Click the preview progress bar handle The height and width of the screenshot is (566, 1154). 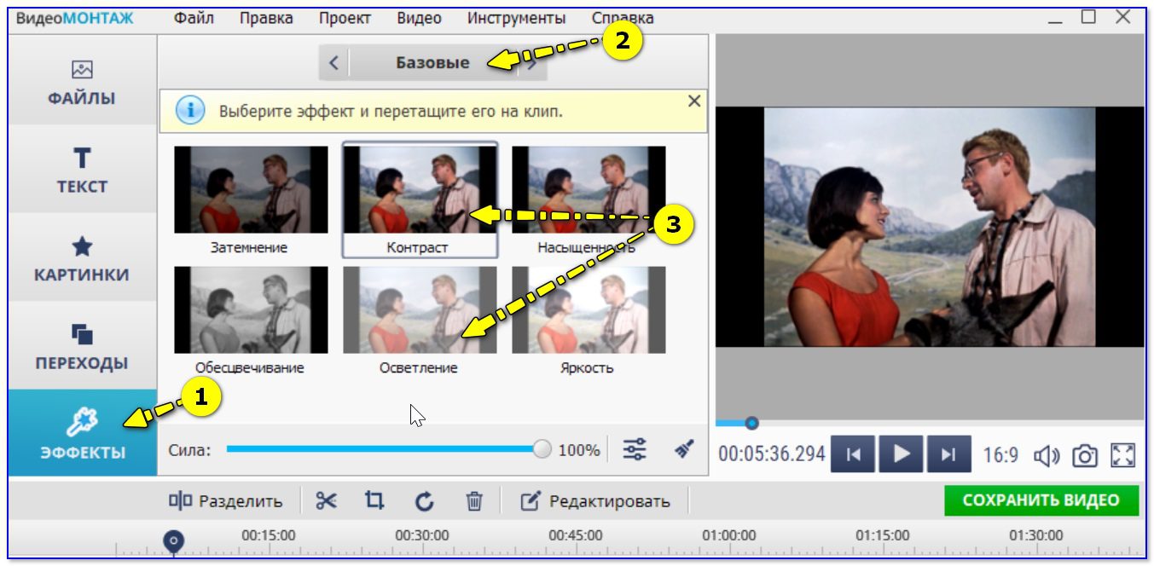(x=751, y=423)
